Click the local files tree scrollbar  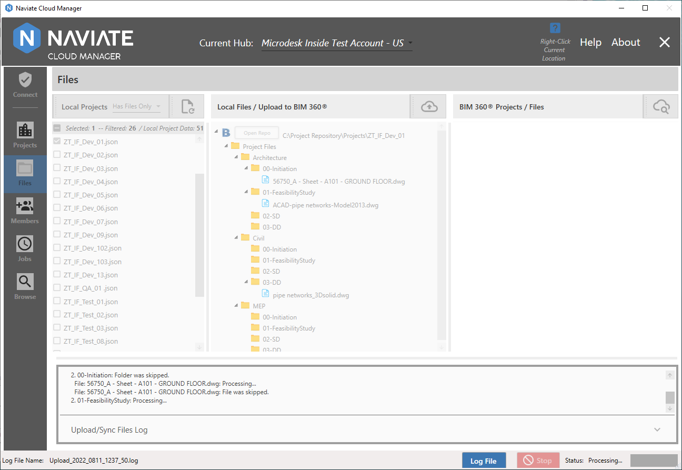442,235
